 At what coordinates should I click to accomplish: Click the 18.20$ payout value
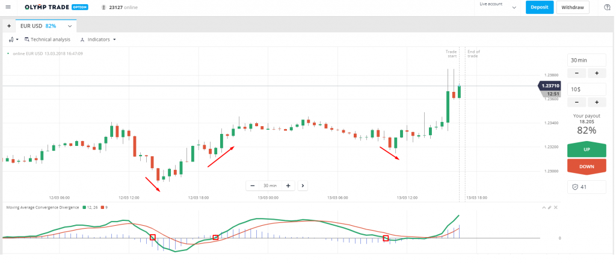coord(587,122)
